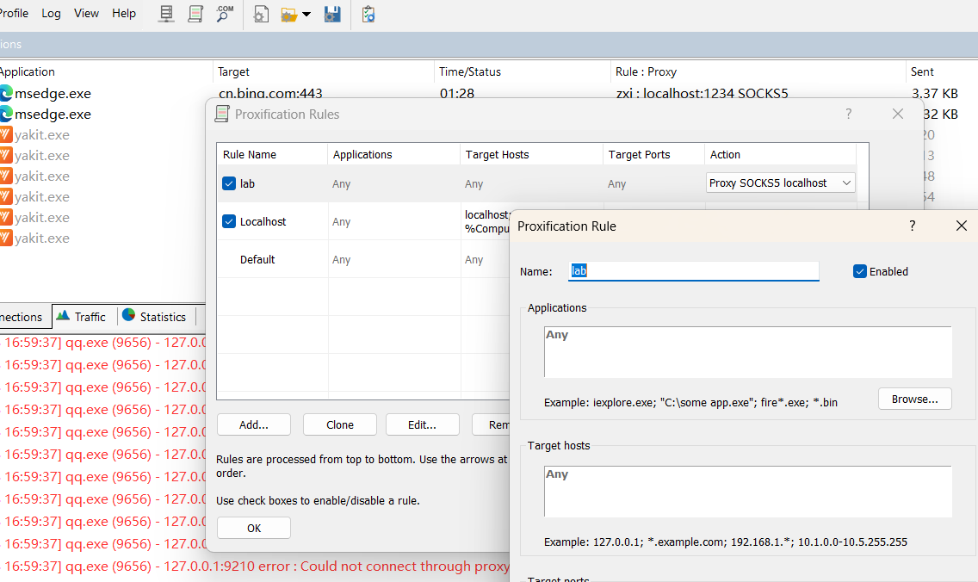
Task: Select the lab rule name
Action: [247, 183]
